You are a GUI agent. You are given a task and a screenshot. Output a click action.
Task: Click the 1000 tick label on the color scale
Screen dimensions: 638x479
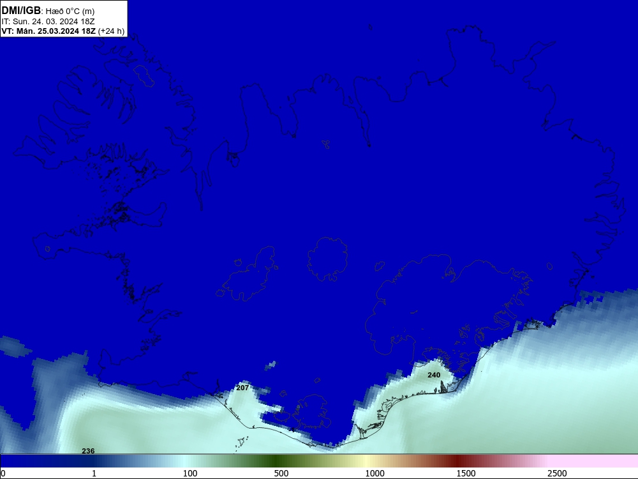pyautogui.click(x=375, y=473)
